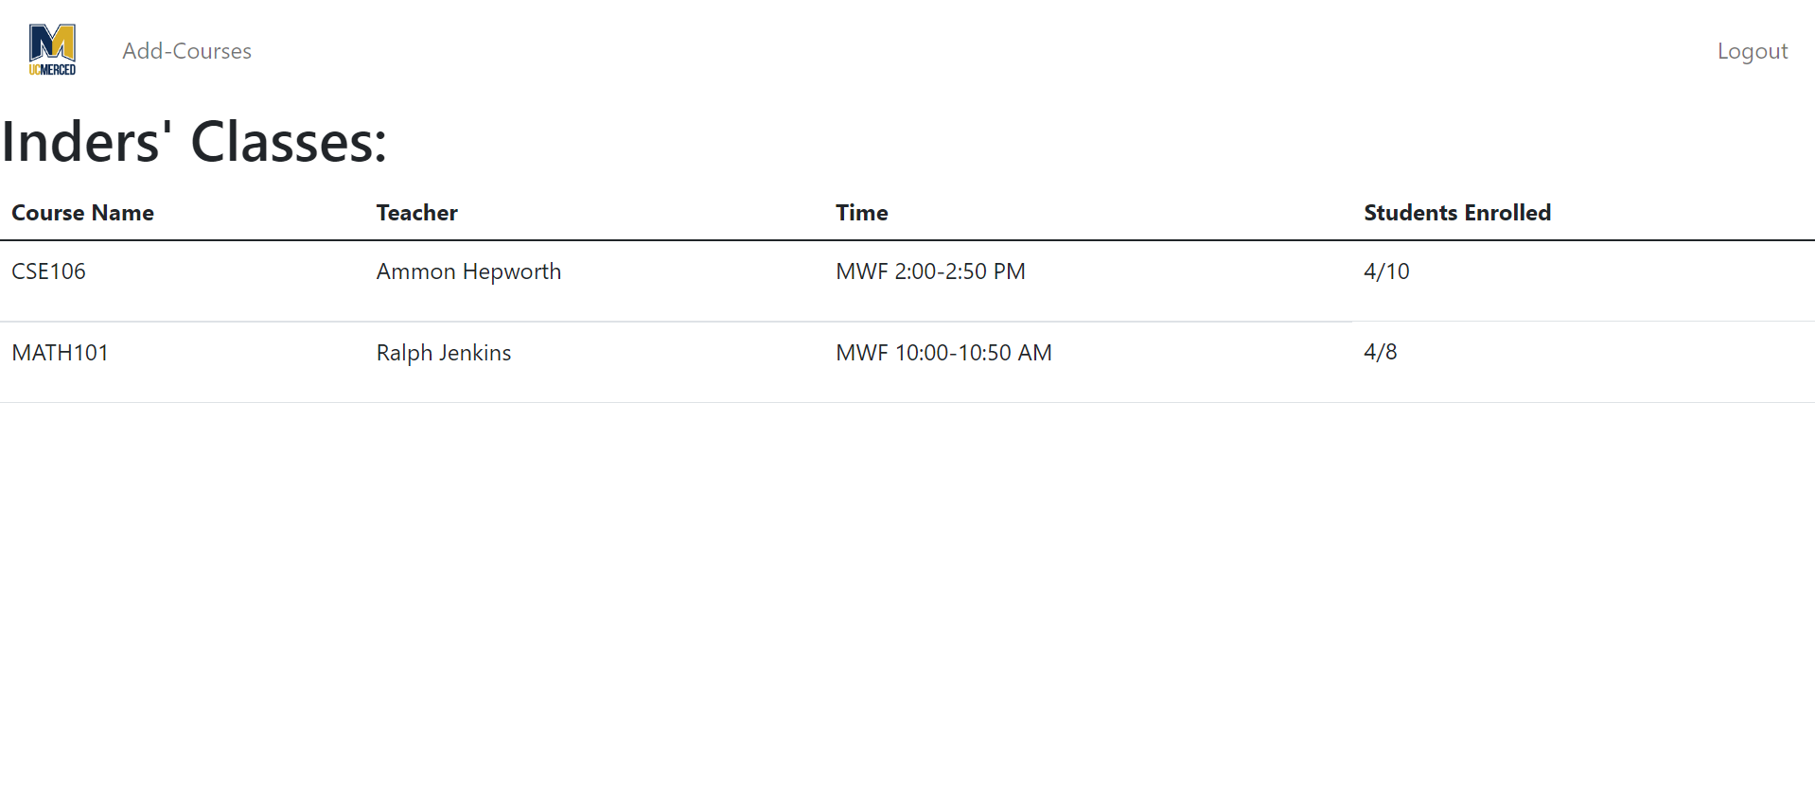Click the Inders' Classes heading
The width and height of the screenshot is (1815, 787).
194,142
